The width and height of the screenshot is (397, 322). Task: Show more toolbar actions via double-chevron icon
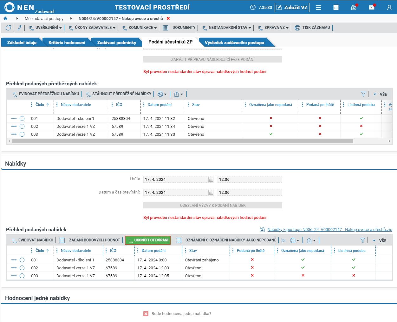283,240
